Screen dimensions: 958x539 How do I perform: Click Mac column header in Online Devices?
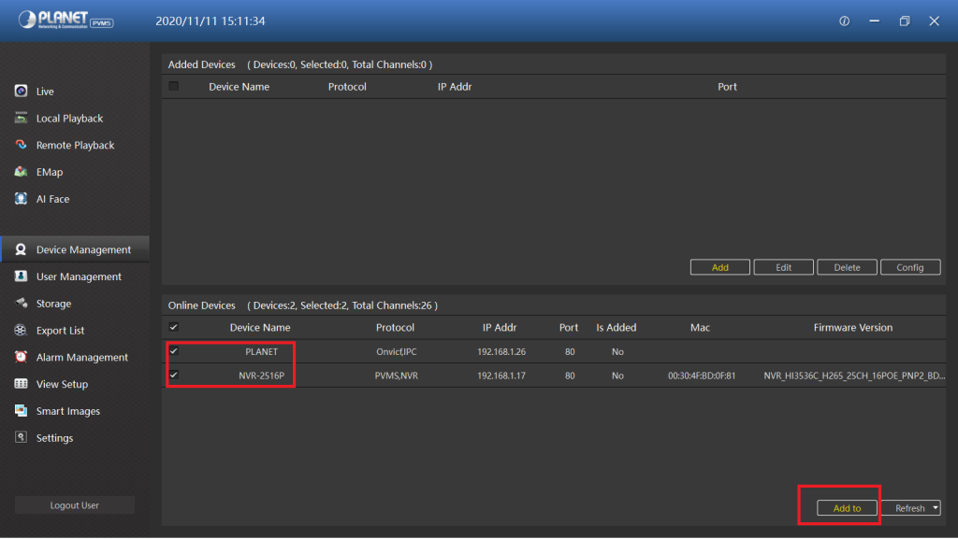tap(700, 328)
